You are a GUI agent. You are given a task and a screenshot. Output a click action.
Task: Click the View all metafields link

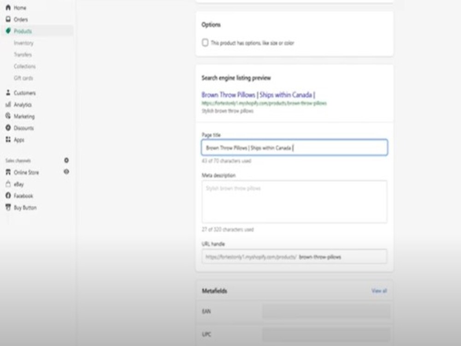[x=379, y=291]
